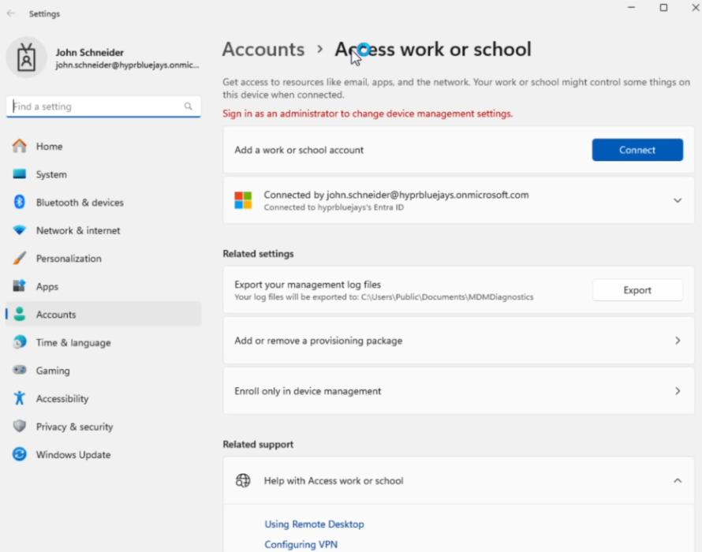This screenshot has height=552, width=702.
Task: Open Time & language settings section
Action: [73, 343]
